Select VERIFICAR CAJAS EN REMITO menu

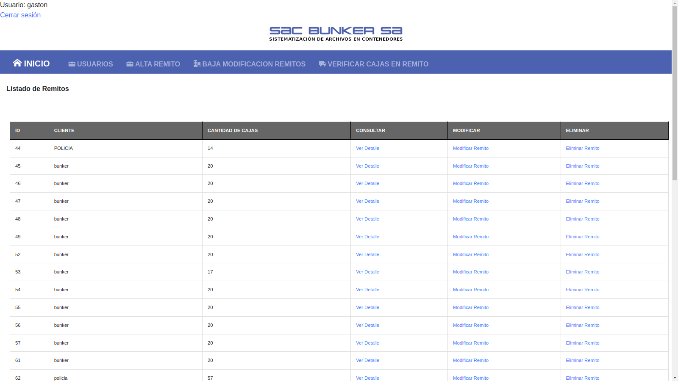tap(378, 64)
